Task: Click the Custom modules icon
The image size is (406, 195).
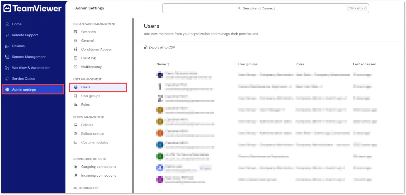Action: click(x=75, y=142)
